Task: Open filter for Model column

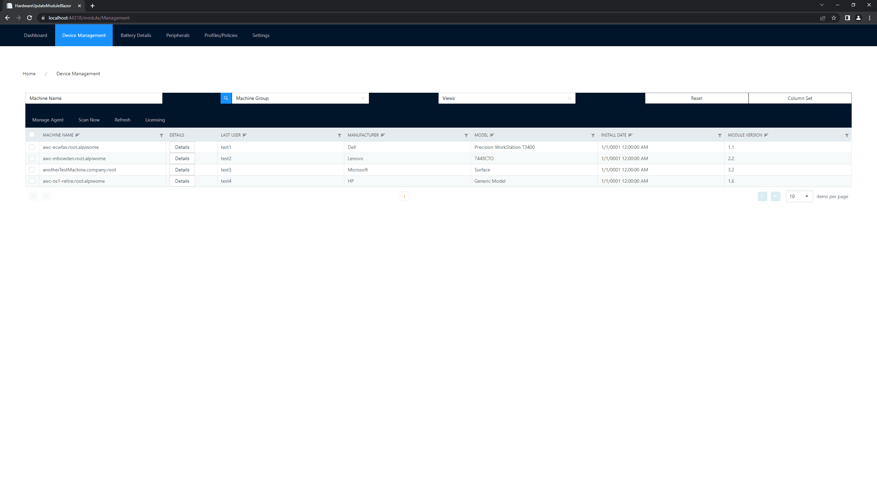Action: [x=593, y=135]
